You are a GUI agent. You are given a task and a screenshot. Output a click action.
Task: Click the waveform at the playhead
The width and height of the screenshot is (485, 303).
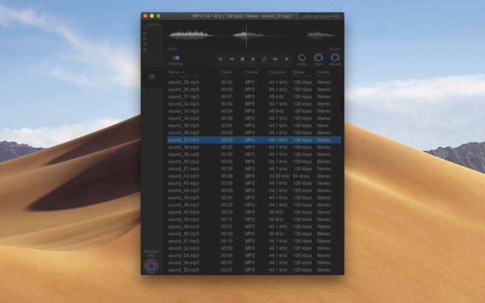(x=246, y=36)
